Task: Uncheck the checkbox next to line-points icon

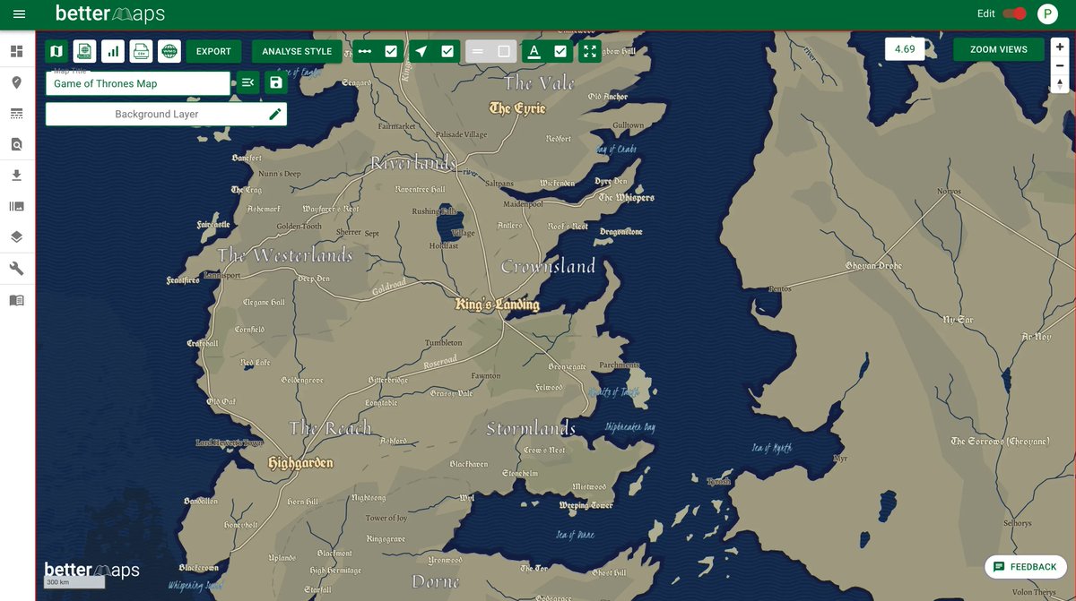Action: click(391, 51)
